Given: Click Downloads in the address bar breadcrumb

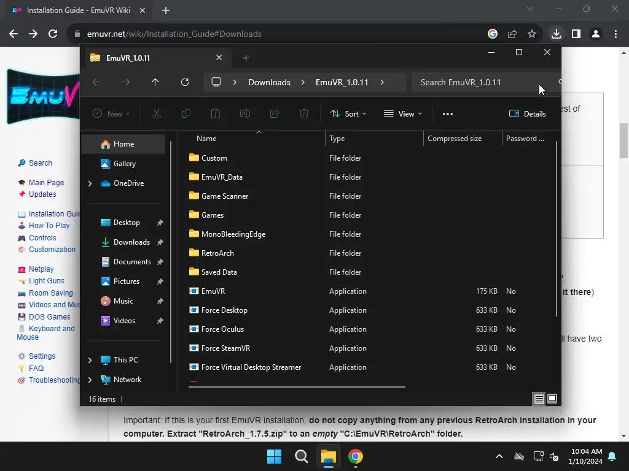Looking at the screenshot, I should coord(269,82).
